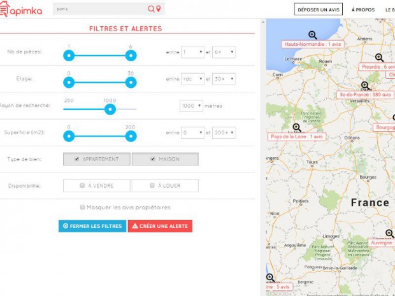This screenshot has height=296, width=395.
Task: Check the À louer checkbox
Action: (x=152, y=185)
